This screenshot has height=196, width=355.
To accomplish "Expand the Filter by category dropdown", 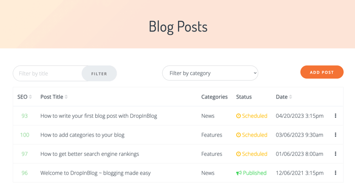I will point(210,73).
